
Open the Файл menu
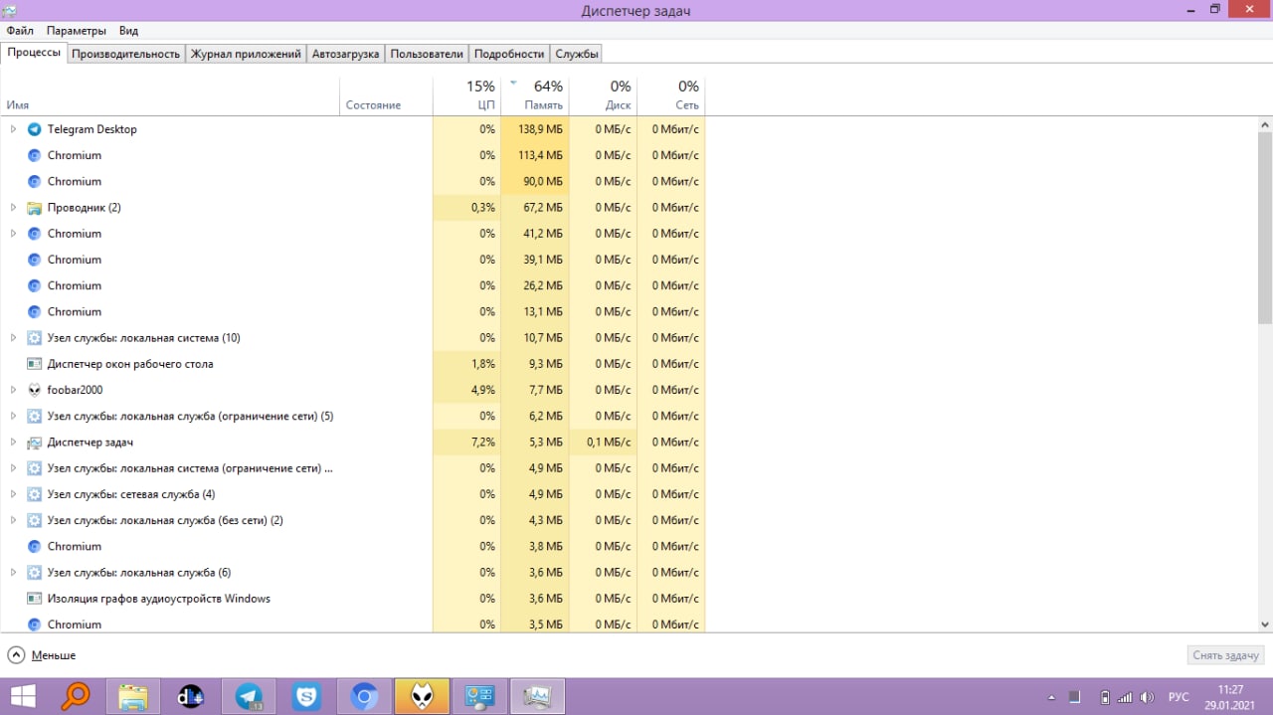(20, 31)
